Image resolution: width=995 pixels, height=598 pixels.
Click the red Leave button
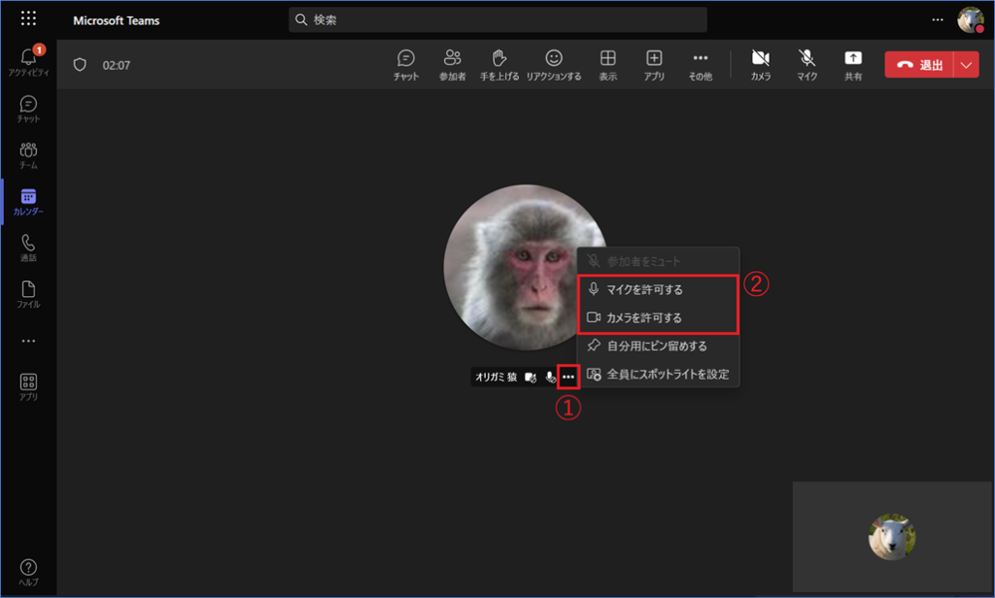tap(919, 65)
